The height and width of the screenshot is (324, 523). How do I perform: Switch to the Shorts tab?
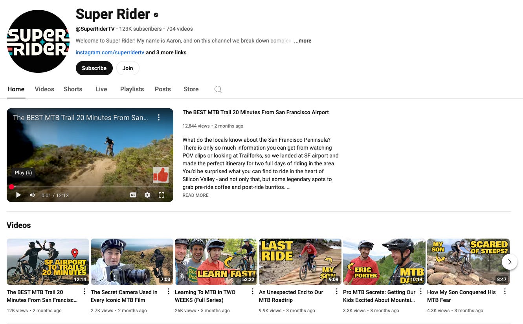pyautogui.click(x=73, y=89)
